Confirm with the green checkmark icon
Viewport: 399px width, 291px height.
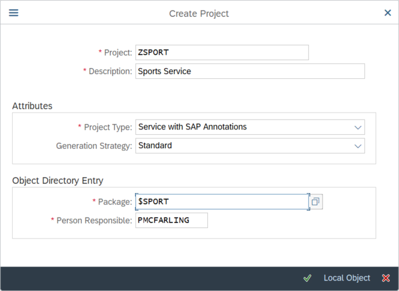click(x=307, y=278)
